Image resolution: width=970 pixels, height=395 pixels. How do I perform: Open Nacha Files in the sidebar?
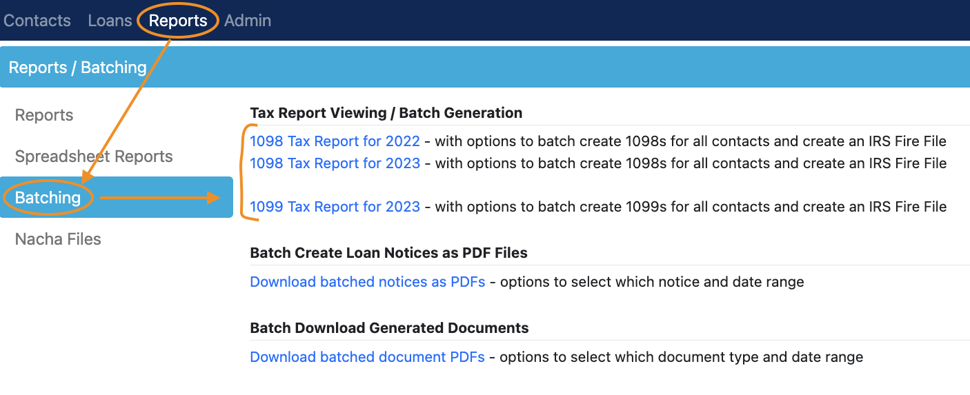coord(58,239)
